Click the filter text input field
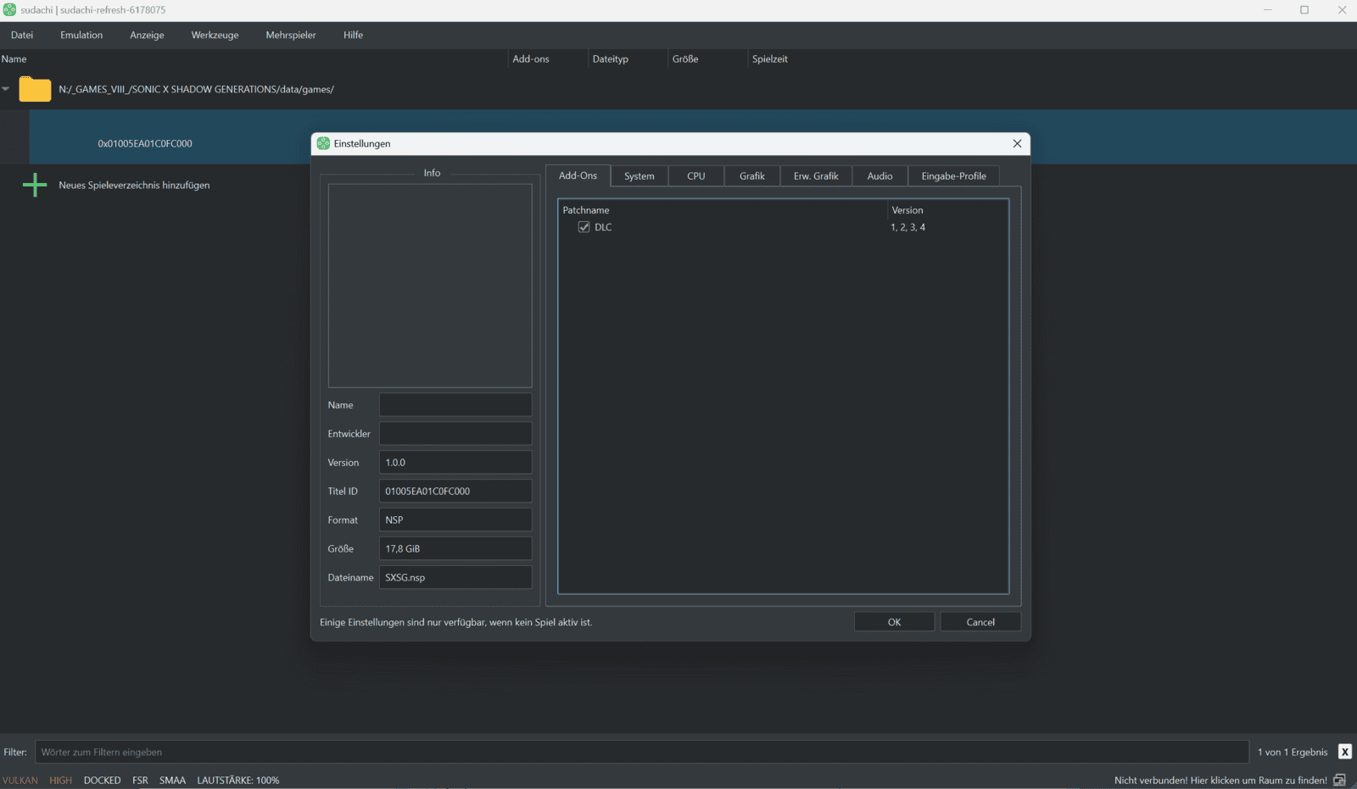The image size is (1357, 789). (641, 752)
